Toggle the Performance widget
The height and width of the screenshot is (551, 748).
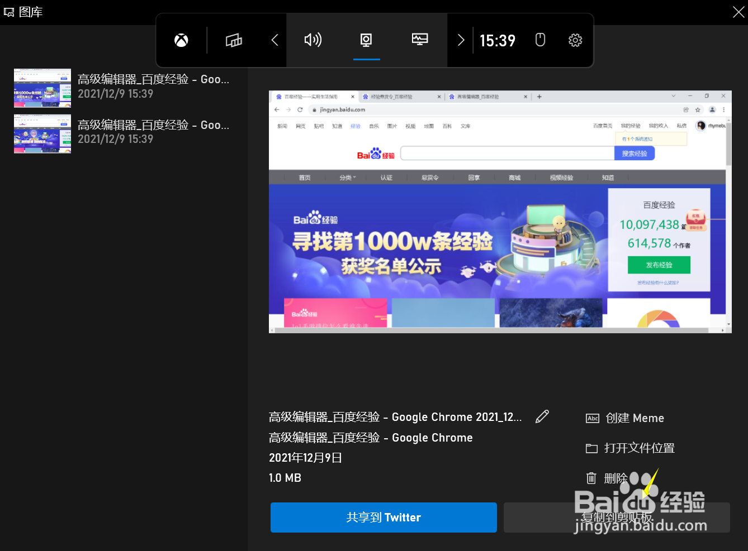click(x=419, y=40)
